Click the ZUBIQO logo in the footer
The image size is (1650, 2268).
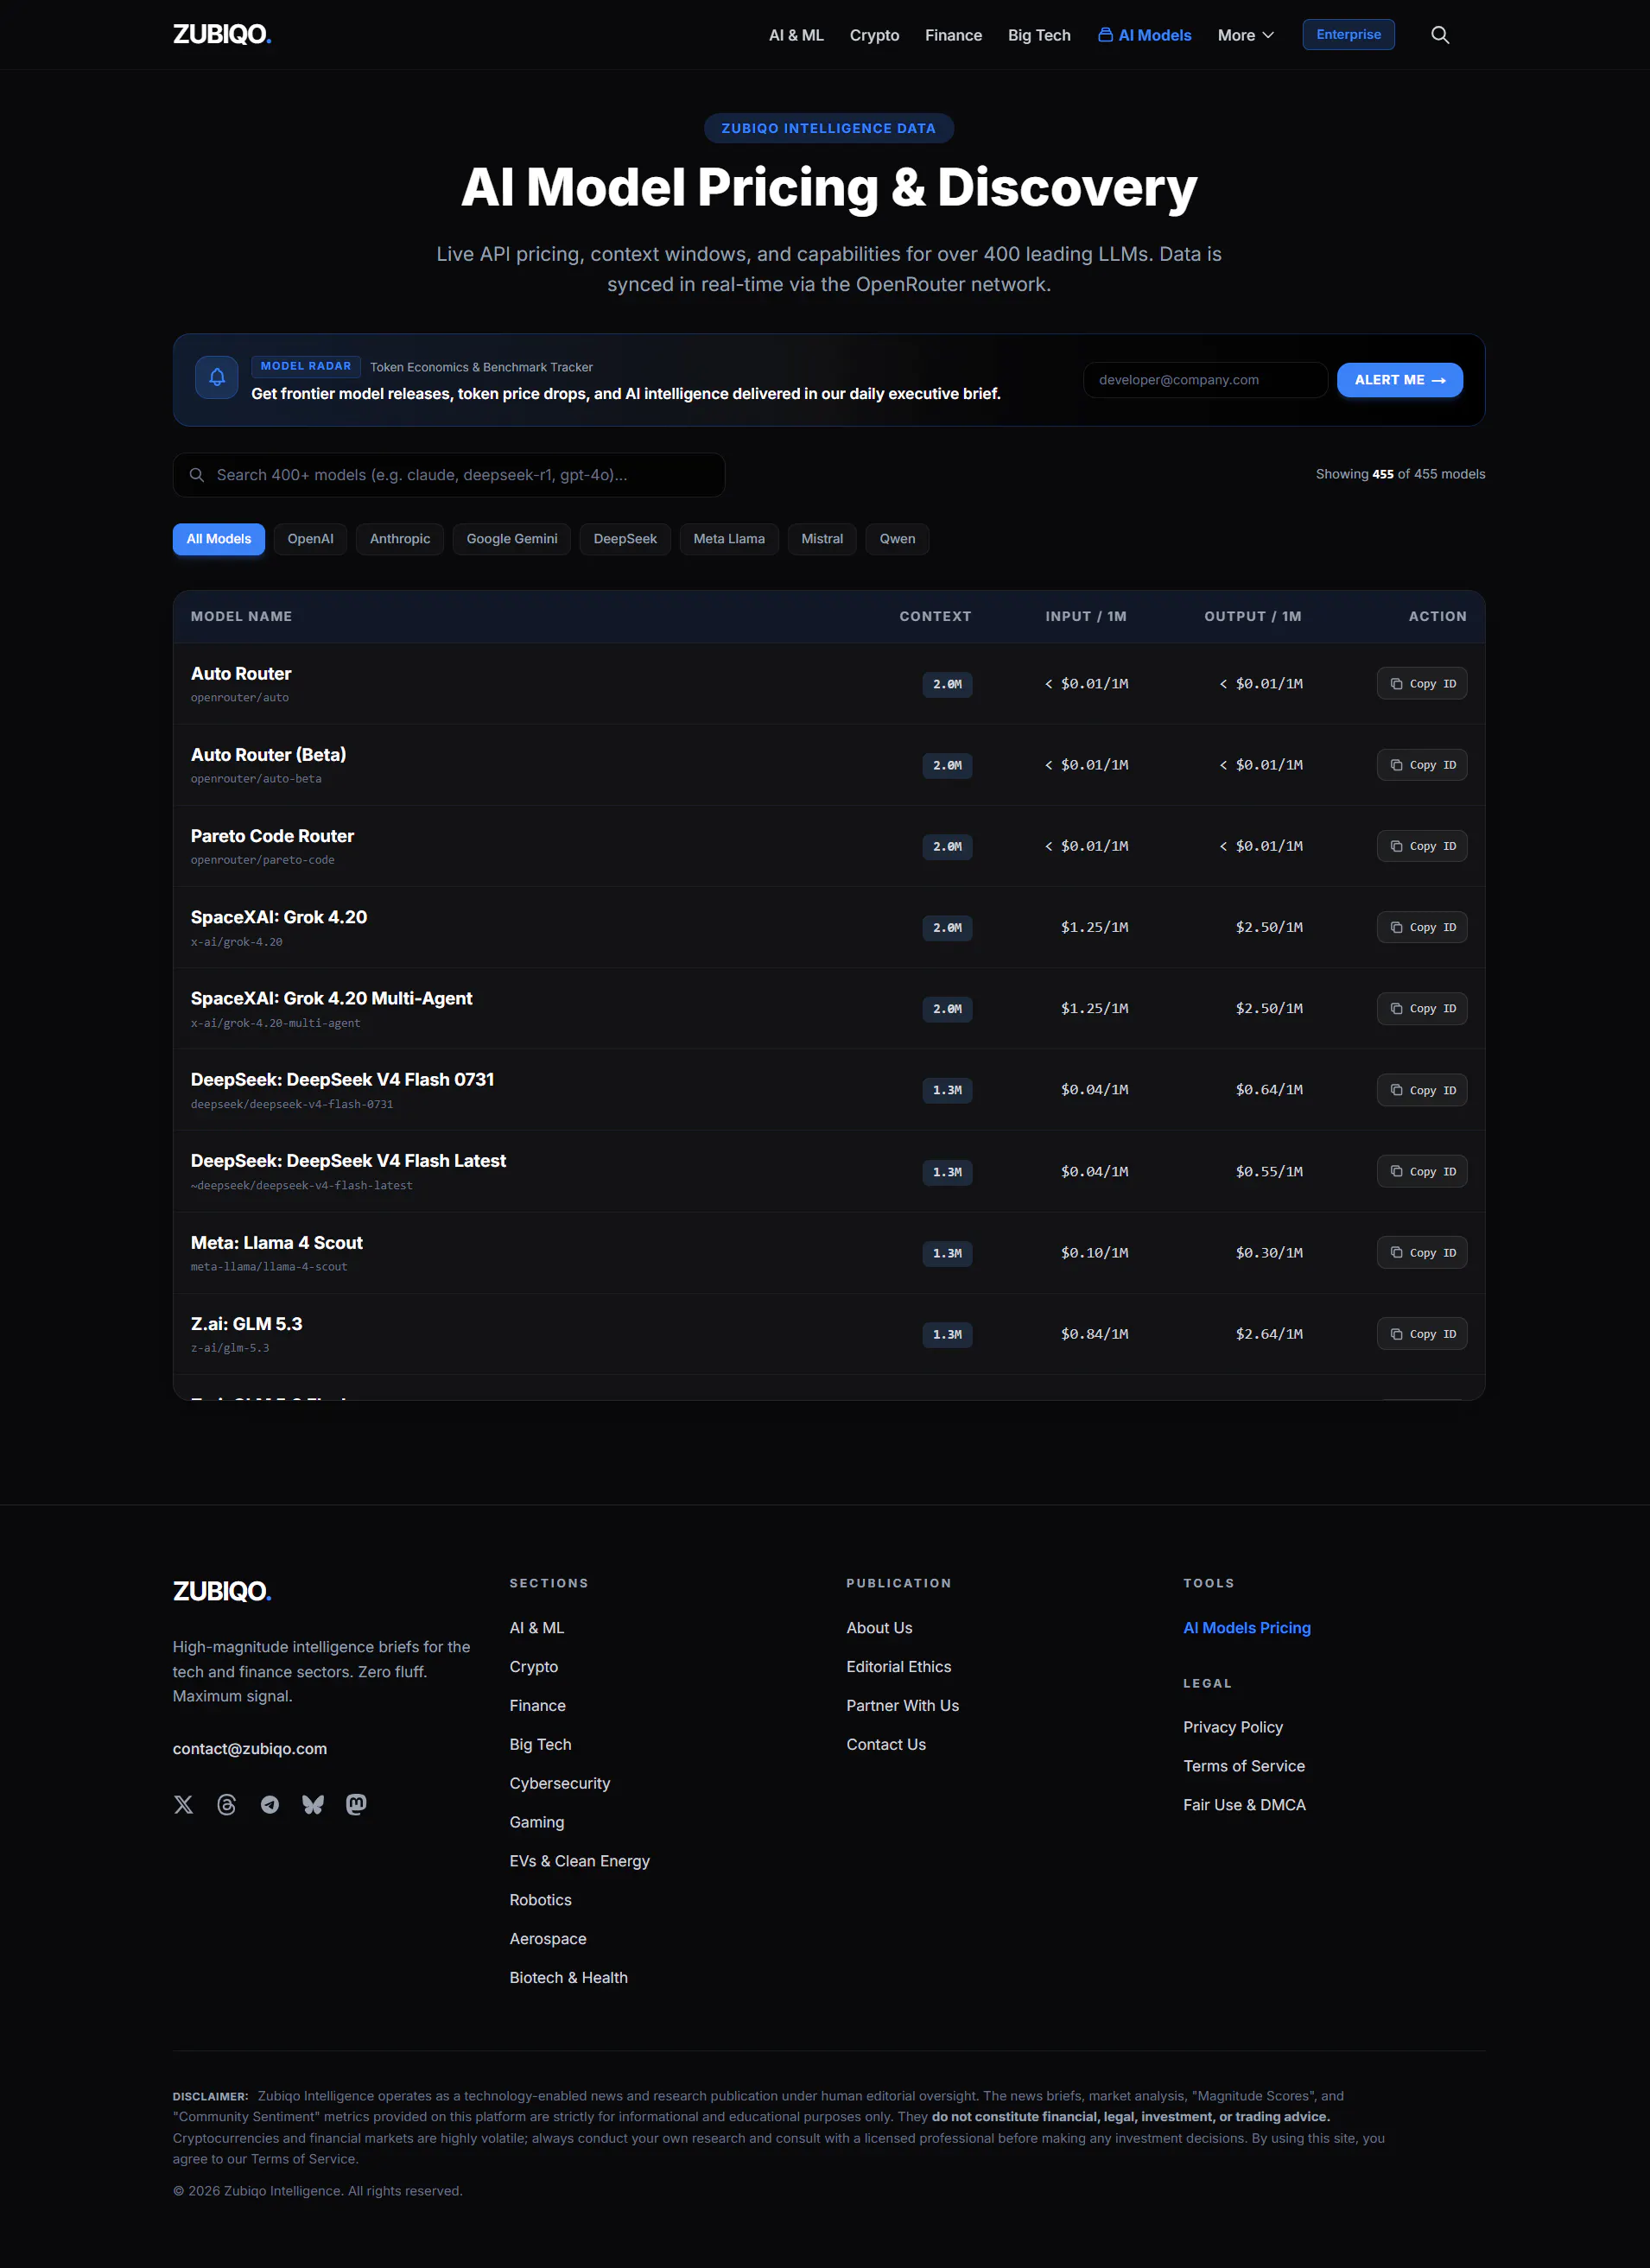(x=222, y=1591)
